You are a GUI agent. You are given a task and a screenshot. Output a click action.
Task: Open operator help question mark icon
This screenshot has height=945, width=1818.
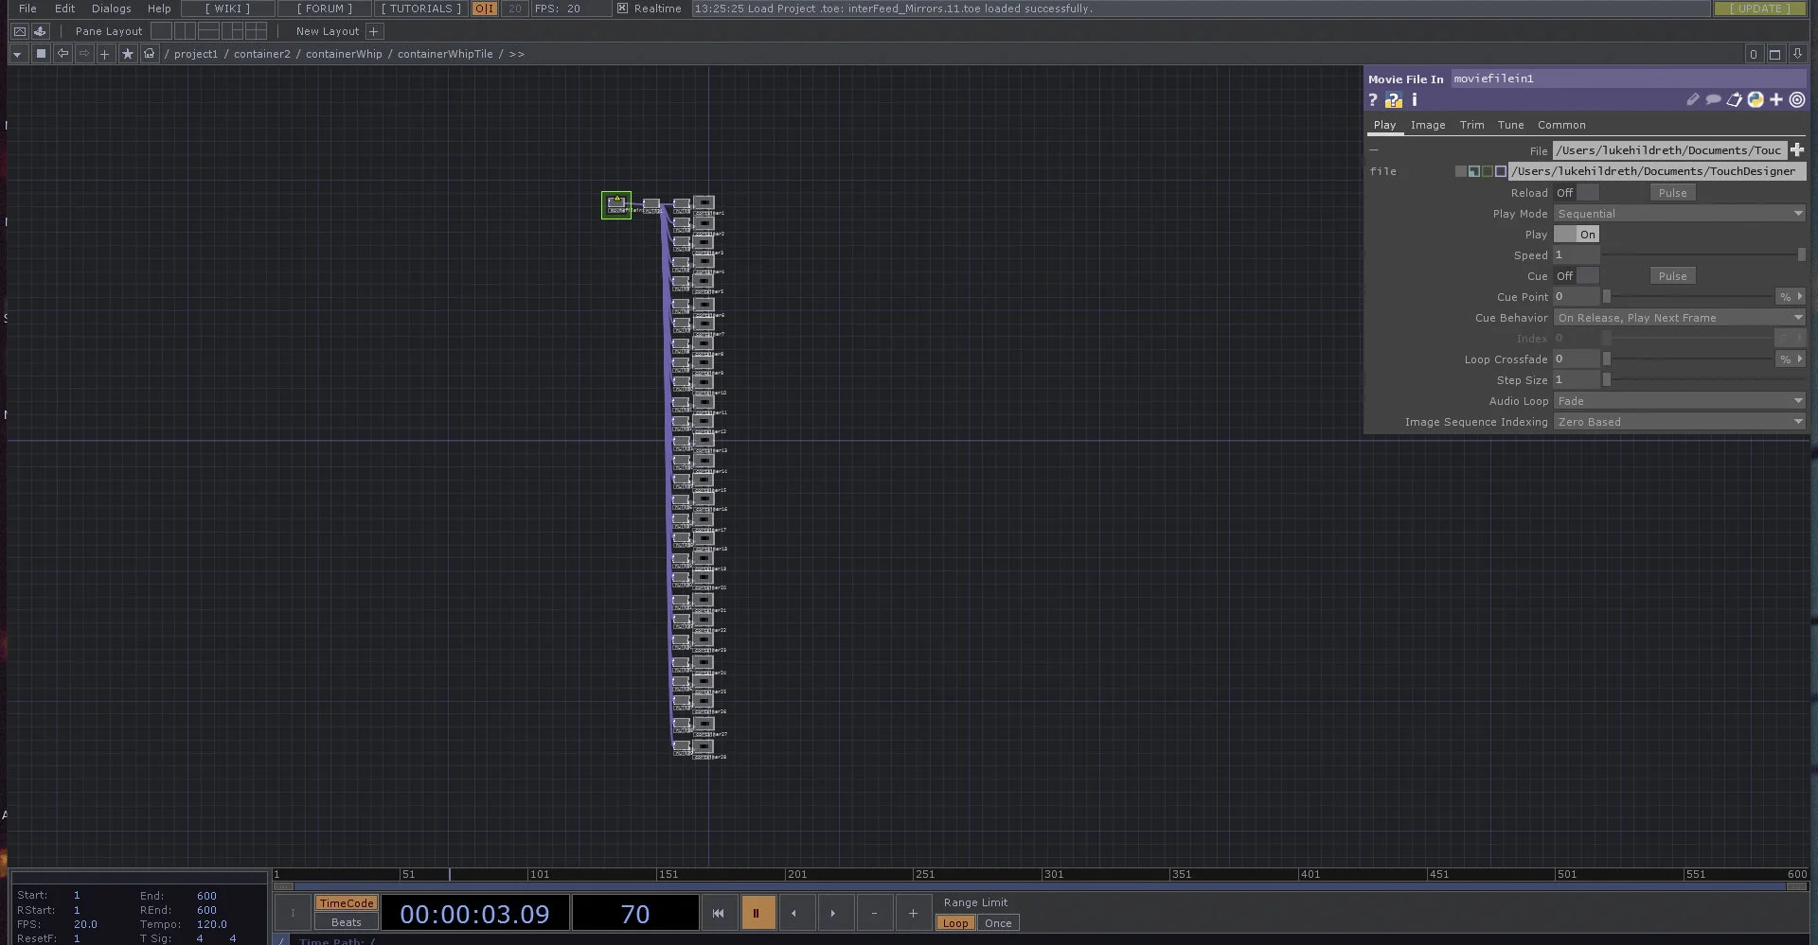click(x=1373, y=99)
